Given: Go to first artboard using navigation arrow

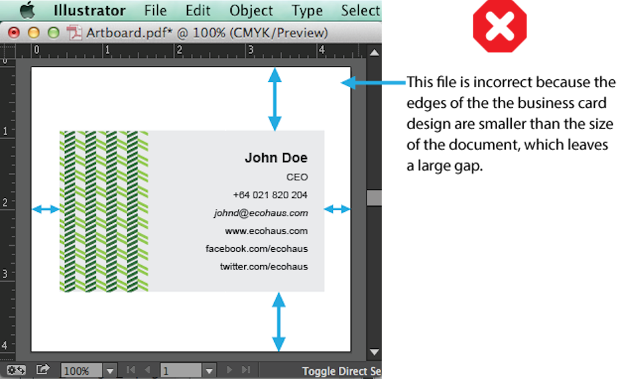Looking at the screenshot, I should tap(131, 370).
